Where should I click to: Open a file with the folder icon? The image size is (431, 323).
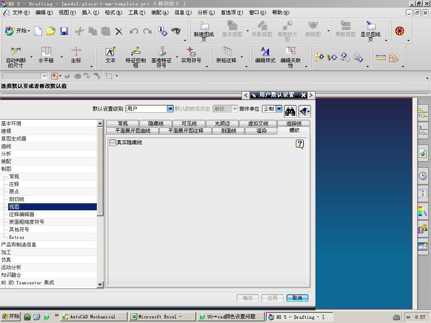[51, 31]
